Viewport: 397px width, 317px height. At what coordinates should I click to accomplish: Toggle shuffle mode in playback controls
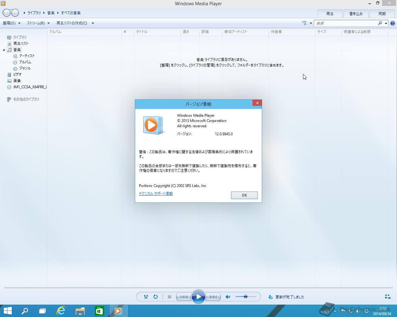coord(146,297)
